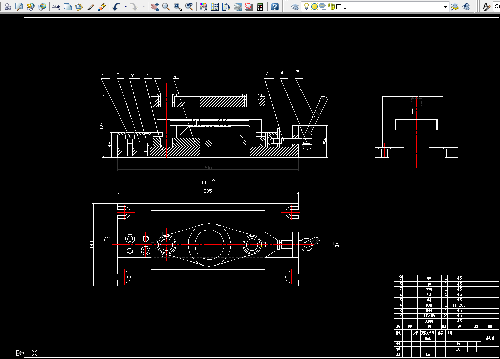Expand the Undo history dropdown arrow
The height and width of the screenshot is (359, 500).
pos(125,7)
